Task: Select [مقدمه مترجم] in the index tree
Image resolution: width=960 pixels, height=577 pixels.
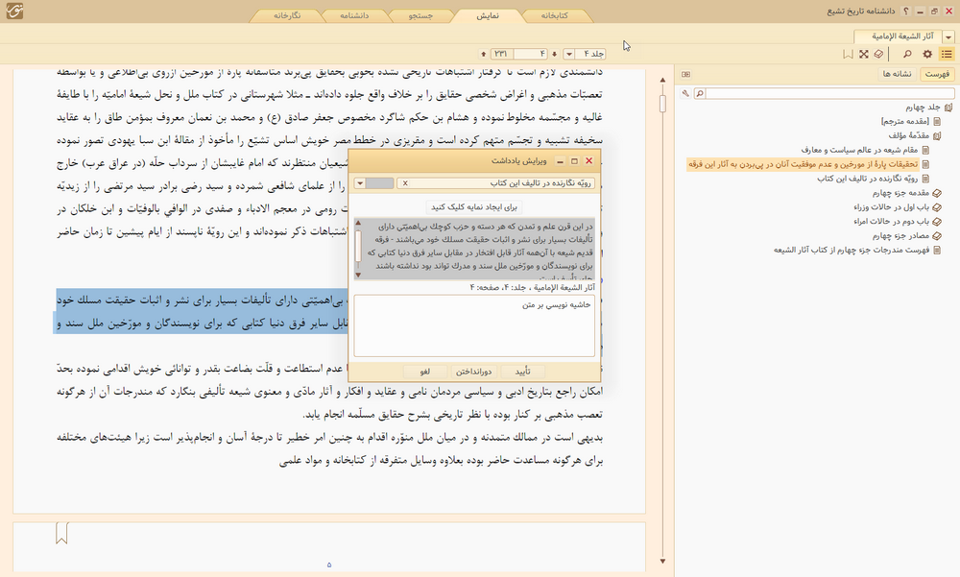Action: click(905, 121)
